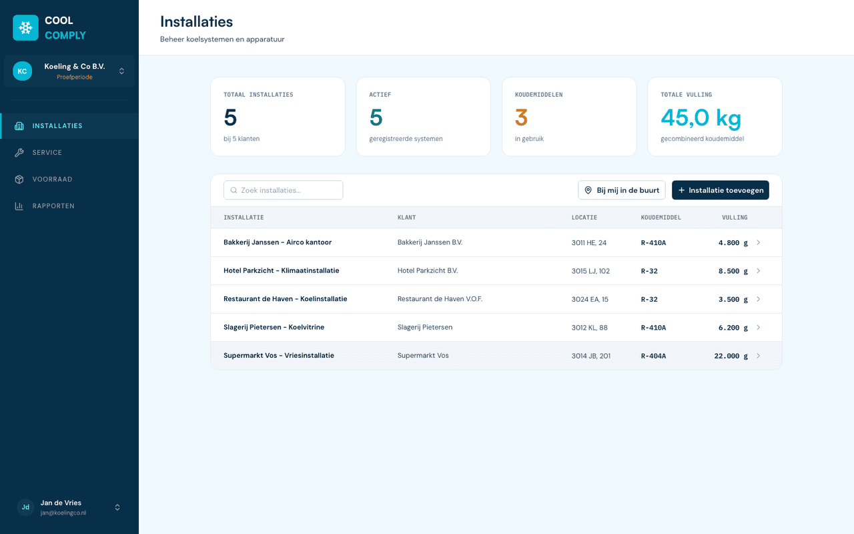The width and height of the screenshot is (854, 534).
Task: Click the jan@koelingco.nl email text
Action: (63, 513)
